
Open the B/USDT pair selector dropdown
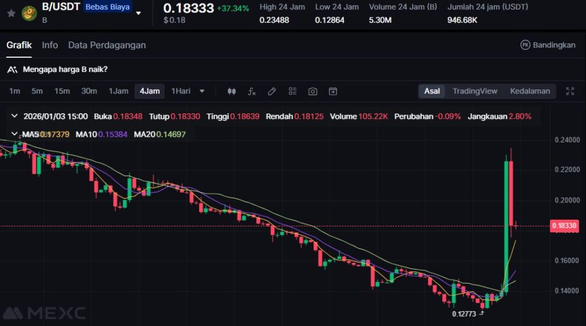click(x=138, y=13)
